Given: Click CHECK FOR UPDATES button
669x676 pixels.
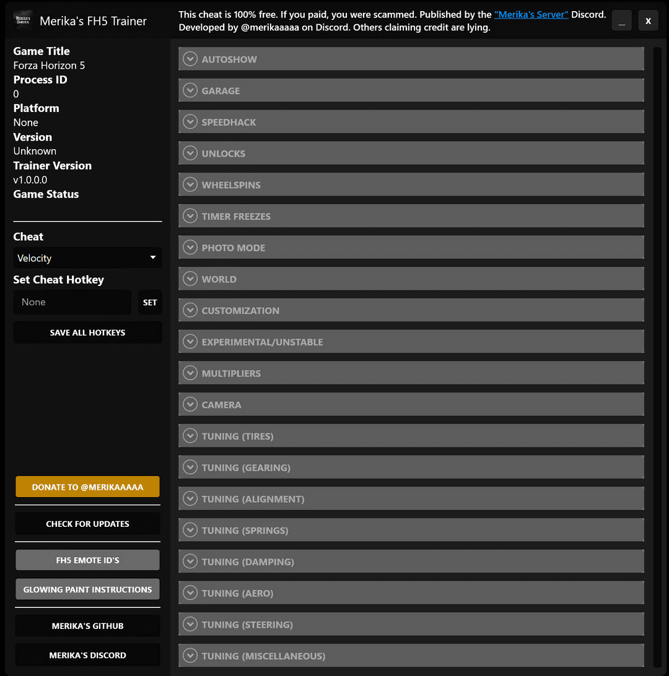Looking at the screenshot, I should [87, 524].
